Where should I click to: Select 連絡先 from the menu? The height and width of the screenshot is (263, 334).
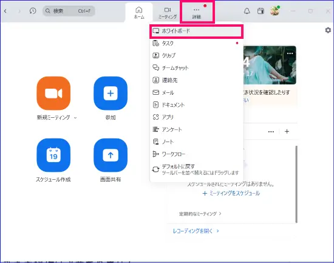click(x=196, y=80)
